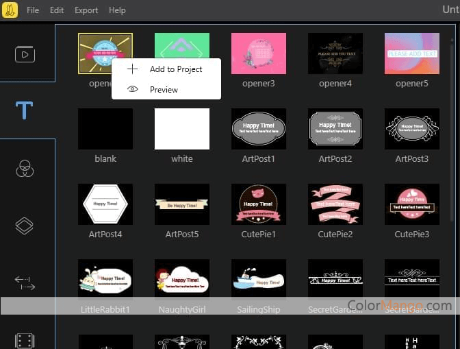
Task: Choose Preview from the context menu
Action: tap(164, 89)
